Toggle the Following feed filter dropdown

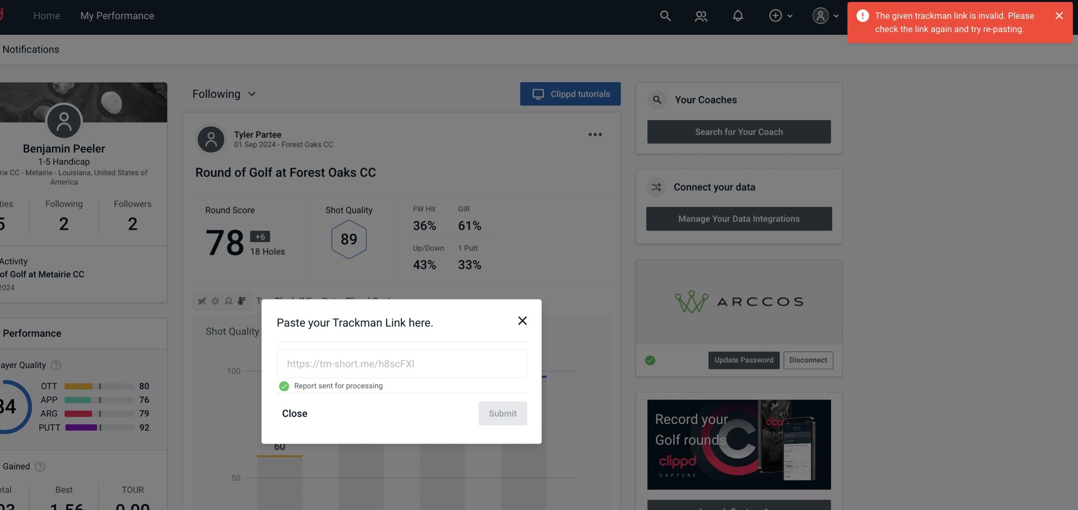pyautogui.click(x=225, y=94)
